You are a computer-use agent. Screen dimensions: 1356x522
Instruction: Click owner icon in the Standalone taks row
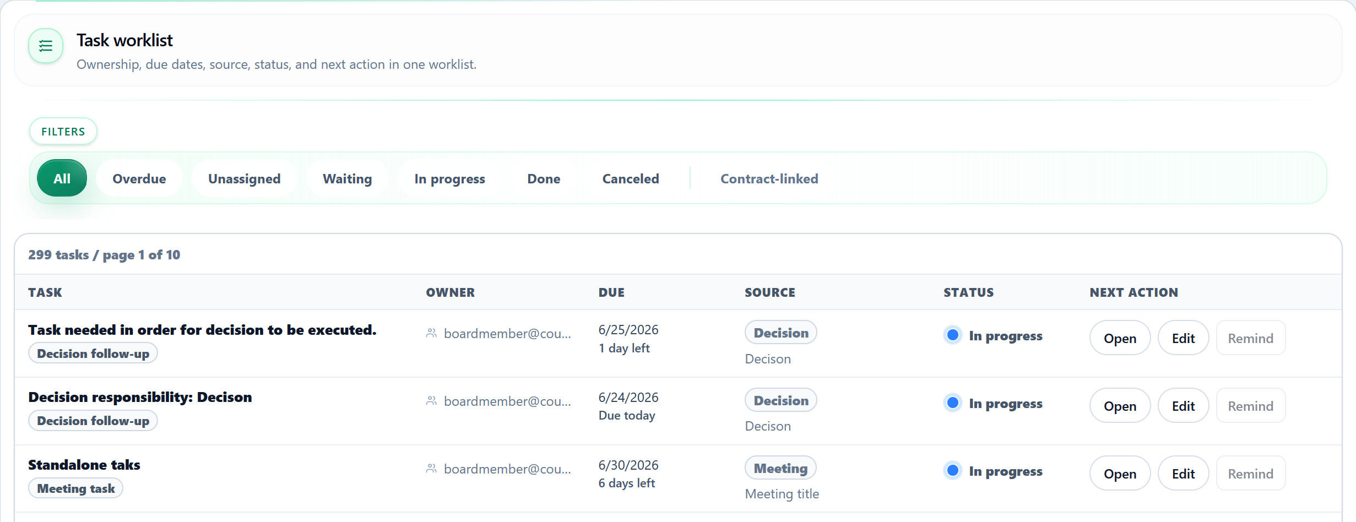431,469
